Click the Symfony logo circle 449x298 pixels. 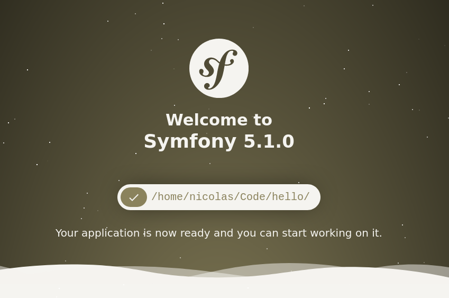click(219, 68)
